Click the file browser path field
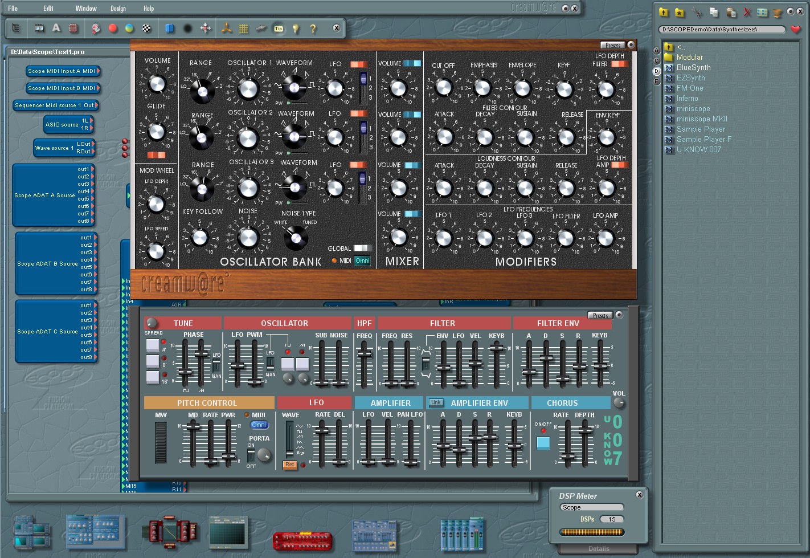Image resolution: width=810 pixels, height=558 pixels. pyautogui.click(x=722, y=29)
